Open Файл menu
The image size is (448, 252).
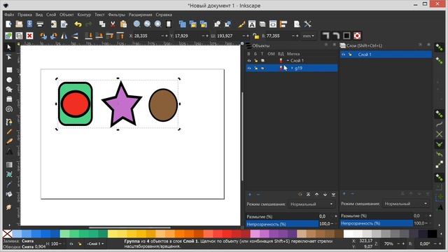coord(9,15)
